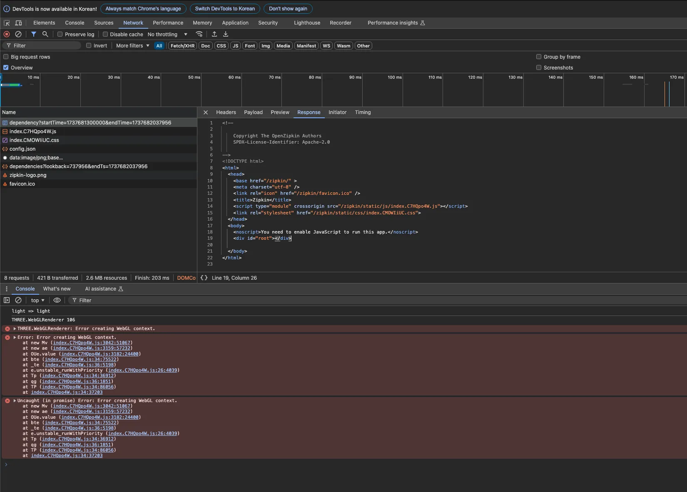Open index.C7HQpo4W.js:3042:51067 link in first error
The width and height of the screenshot is (687, 492).
(92, 343)
